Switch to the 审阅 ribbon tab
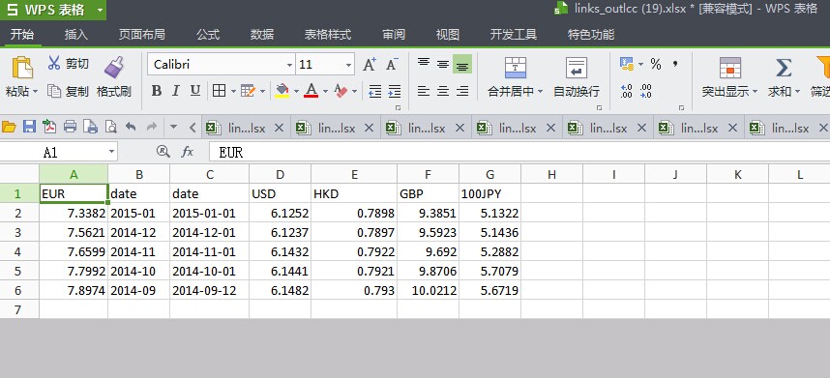 (x=394, y=35)
